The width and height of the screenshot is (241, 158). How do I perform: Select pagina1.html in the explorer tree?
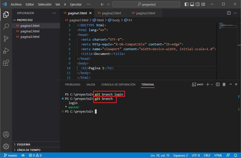36,26
